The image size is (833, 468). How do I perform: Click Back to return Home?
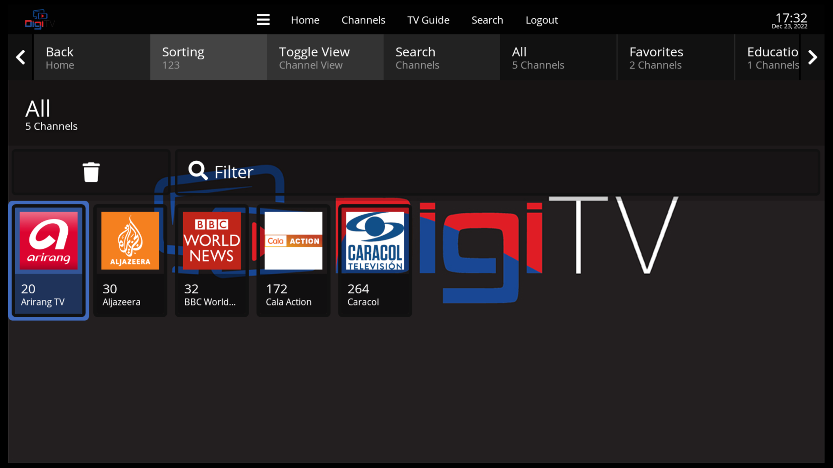[91, 57]
